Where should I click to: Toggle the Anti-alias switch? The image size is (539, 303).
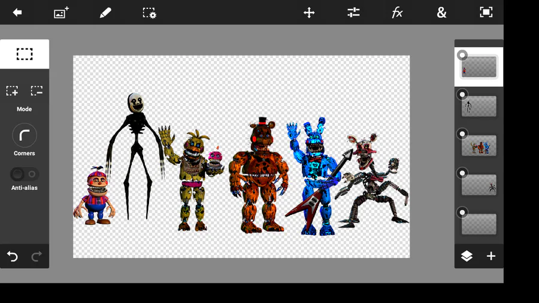coord(25,174)
